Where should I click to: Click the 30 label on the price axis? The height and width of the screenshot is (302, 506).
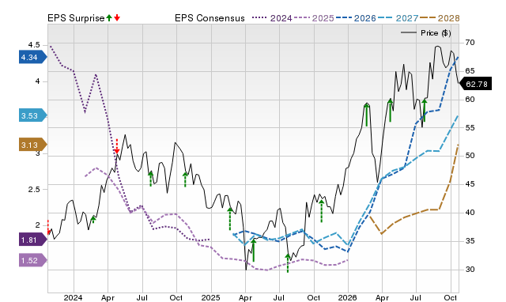coord(470,269)
